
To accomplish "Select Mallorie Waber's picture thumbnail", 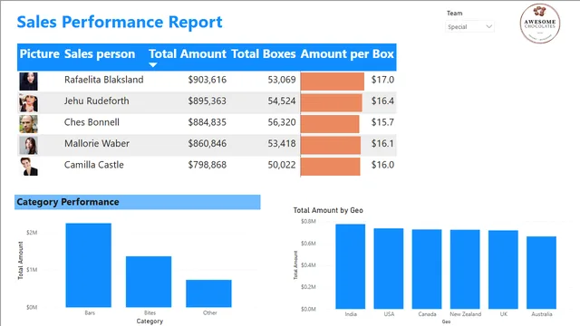I will pos(28,145).
